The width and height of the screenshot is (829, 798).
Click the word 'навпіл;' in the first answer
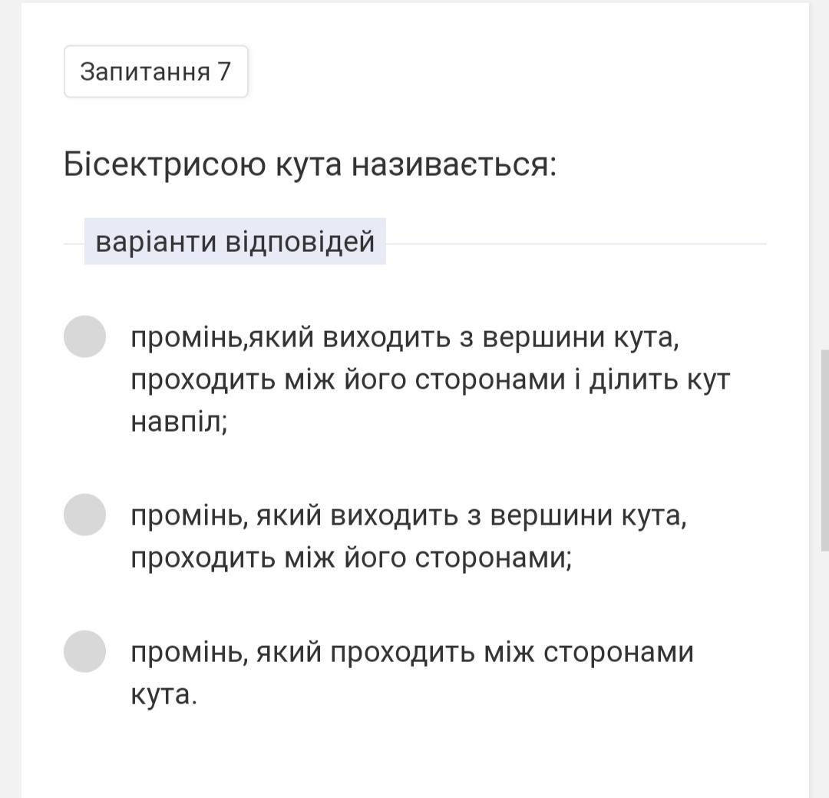pyautogui.click(x=180, y=422)
